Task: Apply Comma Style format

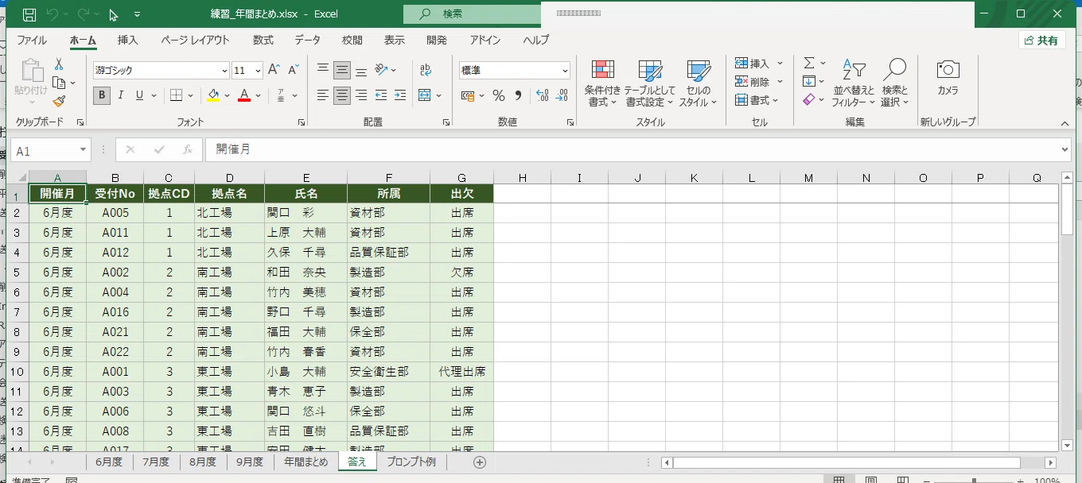Action: [x=519, y=95]
